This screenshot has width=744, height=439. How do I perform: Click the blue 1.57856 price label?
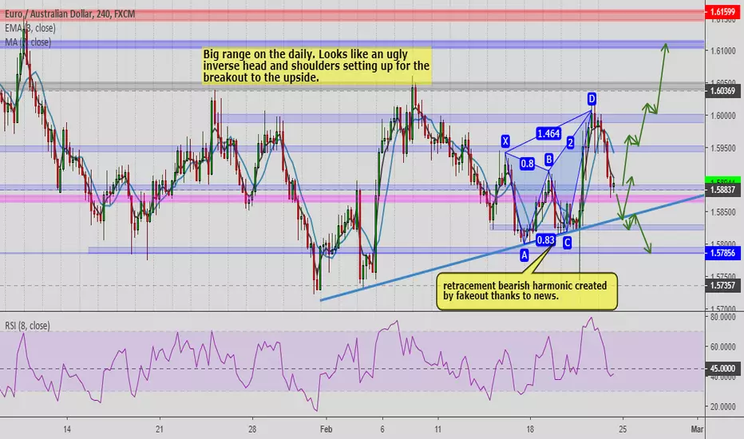[x=723, y=253]
